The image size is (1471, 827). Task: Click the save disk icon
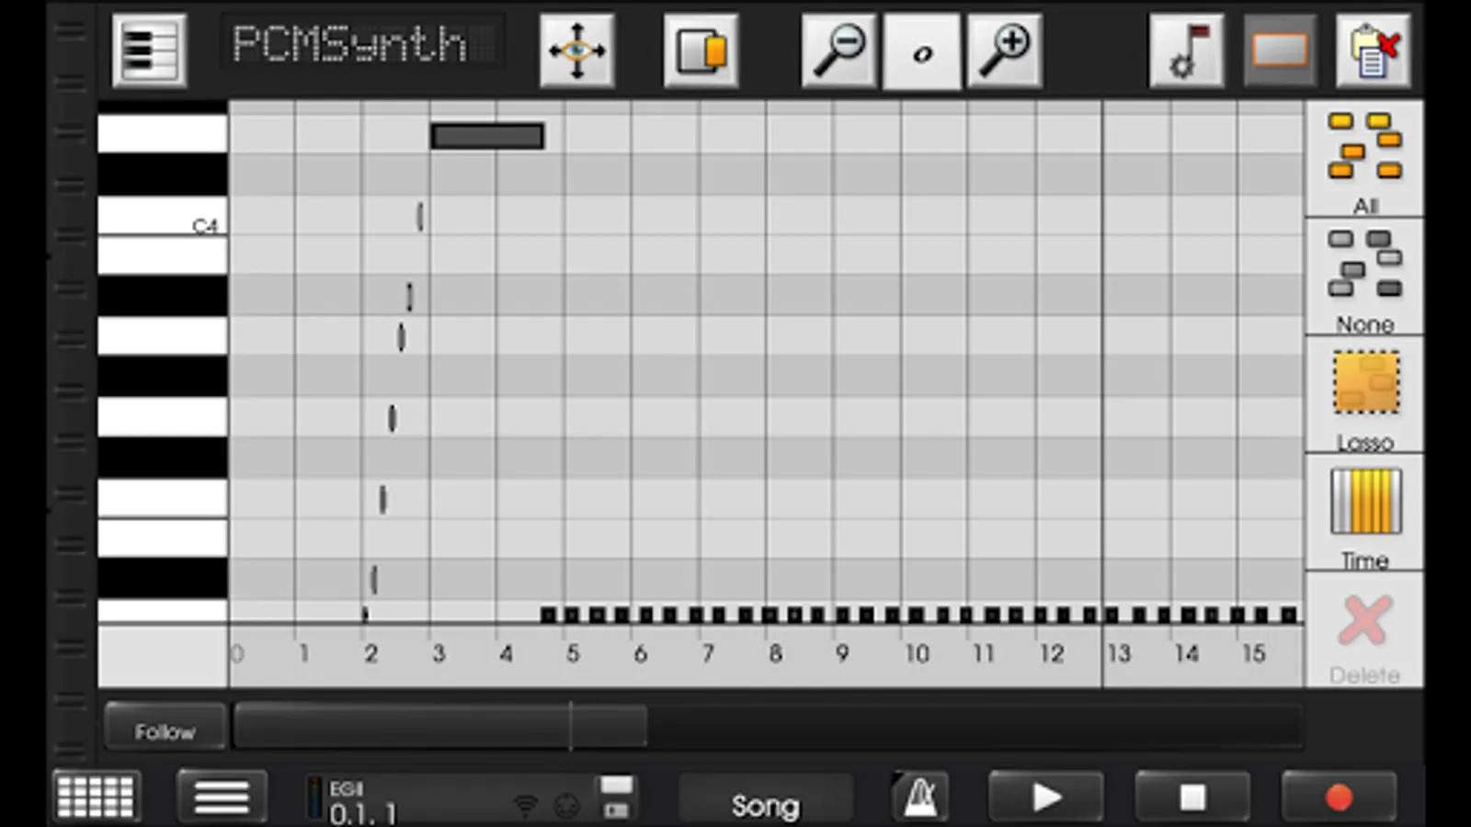click(616, 796)
